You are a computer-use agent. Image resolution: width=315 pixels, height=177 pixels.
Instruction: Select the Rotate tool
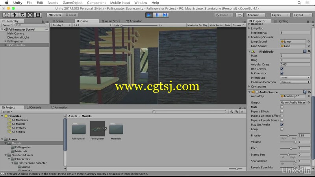22,15
